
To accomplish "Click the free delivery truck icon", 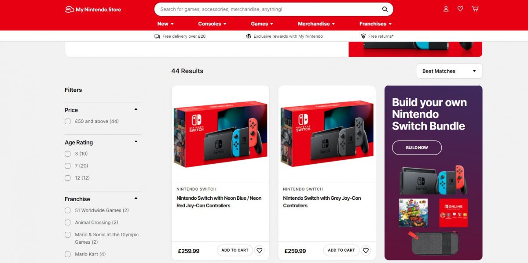I will [x=158, y=36].
